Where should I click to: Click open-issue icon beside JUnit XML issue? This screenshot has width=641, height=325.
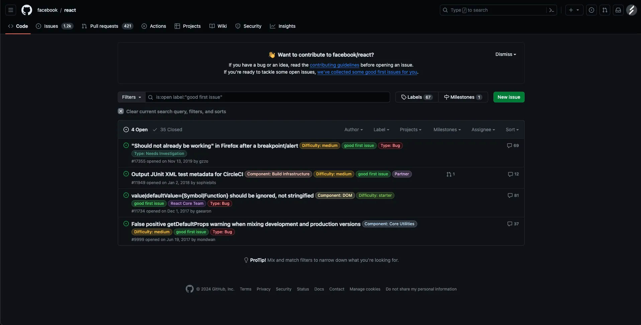pos(126,174)
